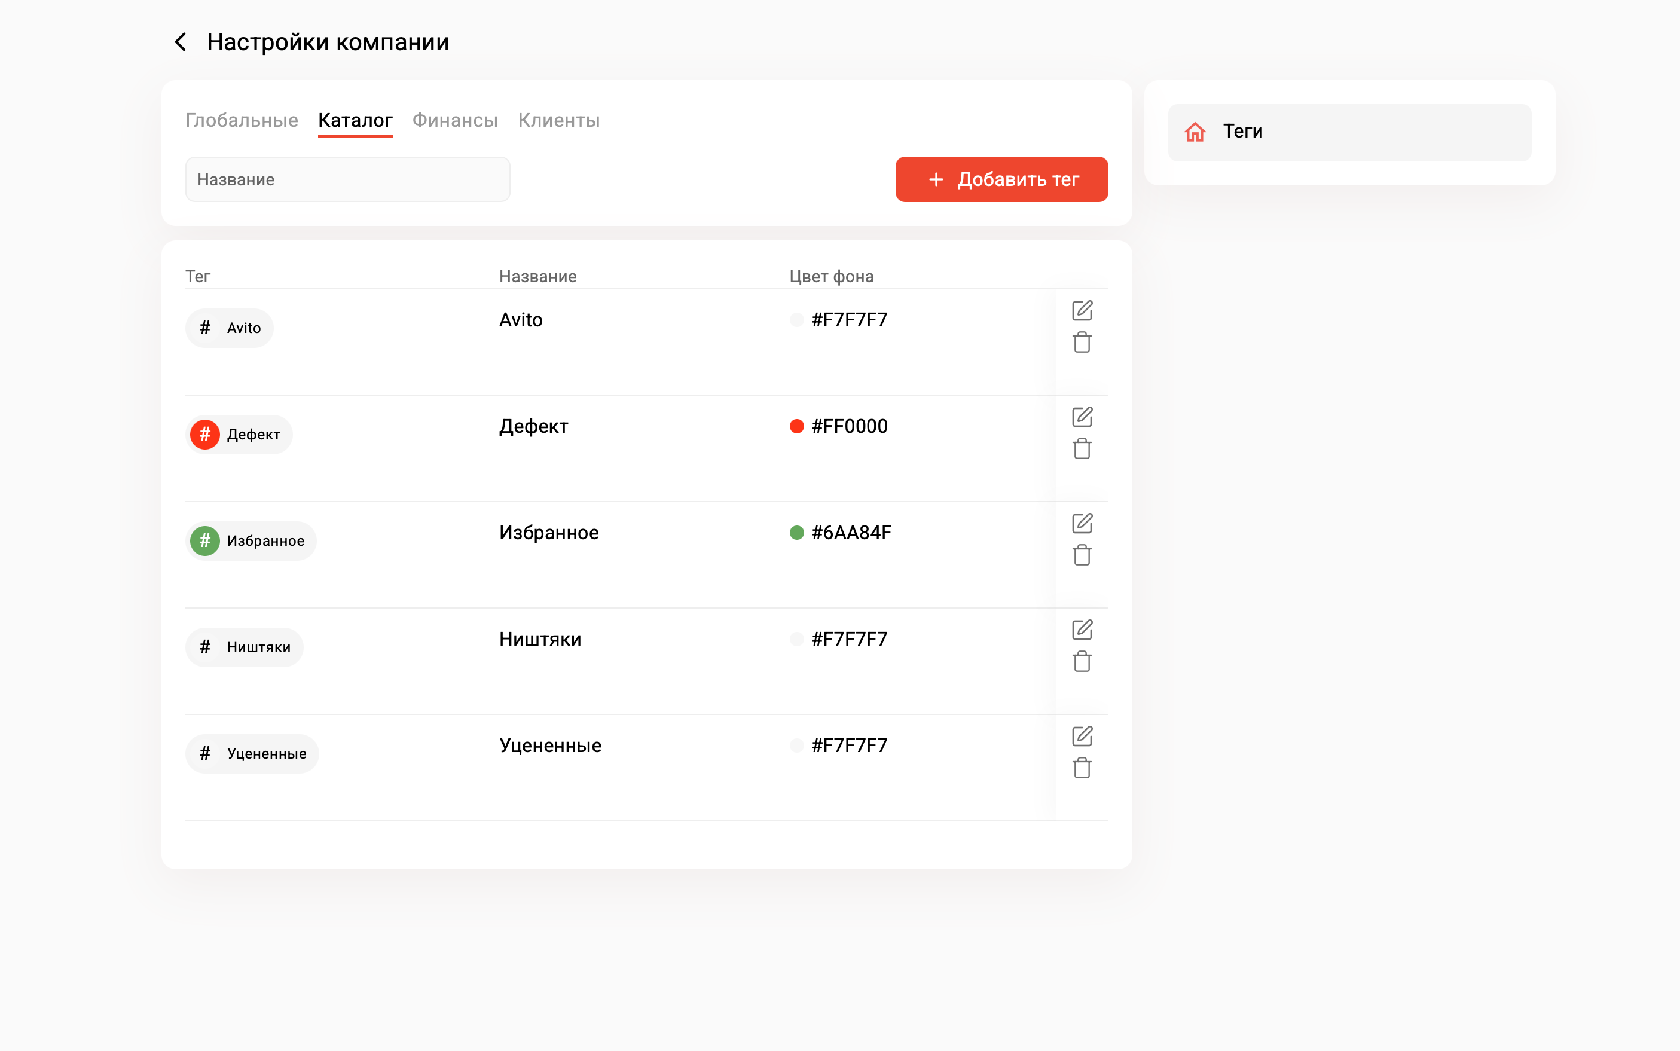Delete the Дефект tag
The width and height of the screenshot is (1680, 1051).
pyautogui.click(x=1082, y=449)
